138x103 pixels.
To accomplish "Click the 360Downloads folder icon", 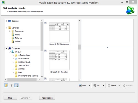I will point(16,62).
